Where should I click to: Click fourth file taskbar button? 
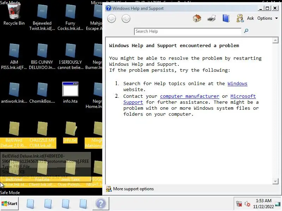coord(83,204)
